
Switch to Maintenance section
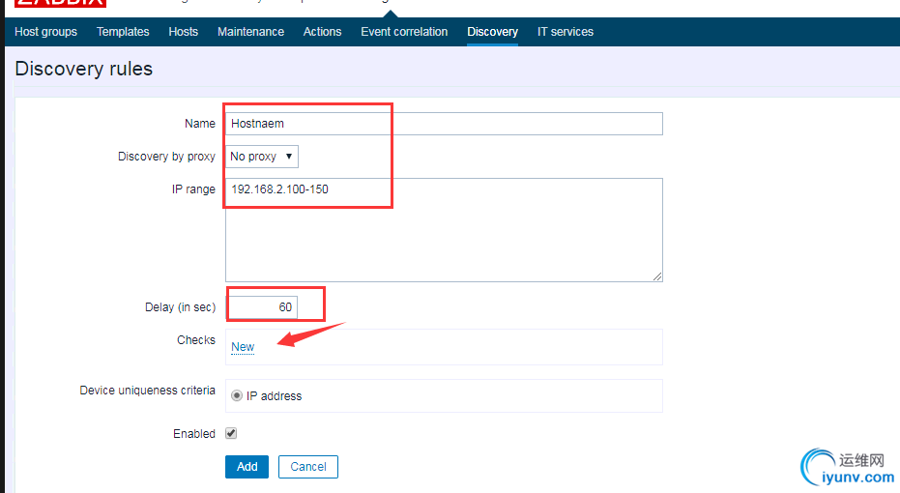[250, 32]
